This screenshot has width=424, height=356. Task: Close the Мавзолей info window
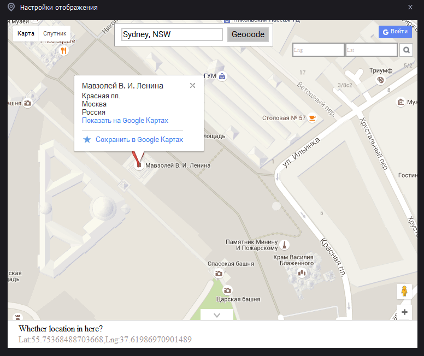click(x=192, y=85)
